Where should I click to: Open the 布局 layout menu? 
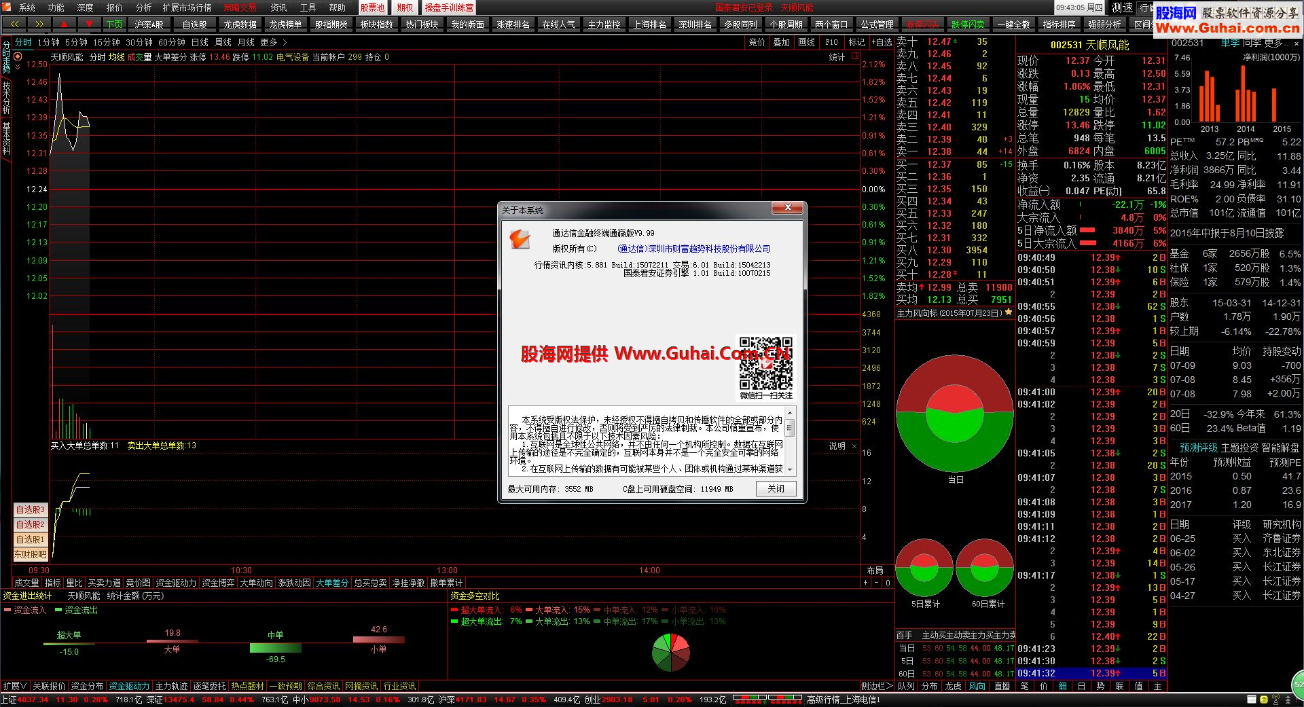[875, 570]
